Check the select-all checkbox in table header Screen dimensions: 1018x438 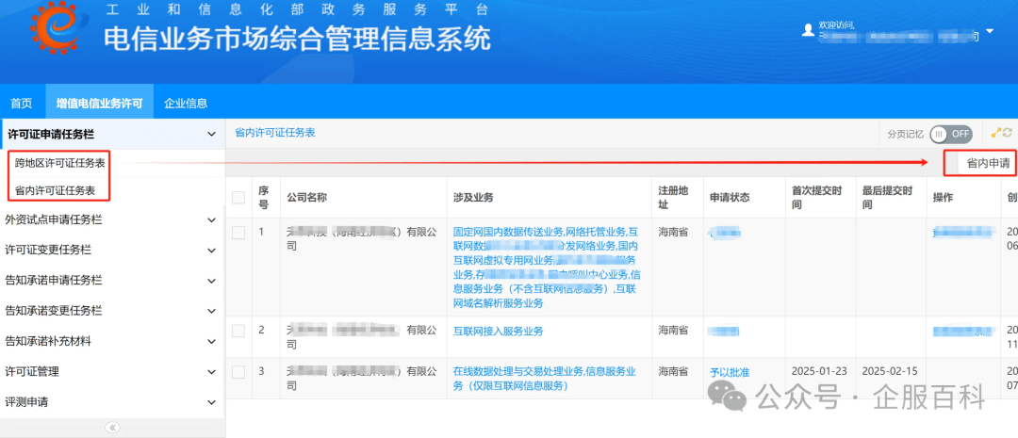[238, 198]
